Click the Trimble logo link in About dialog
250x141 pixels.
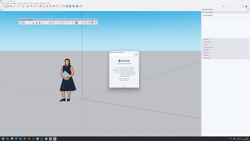click(x=136, y=55)
